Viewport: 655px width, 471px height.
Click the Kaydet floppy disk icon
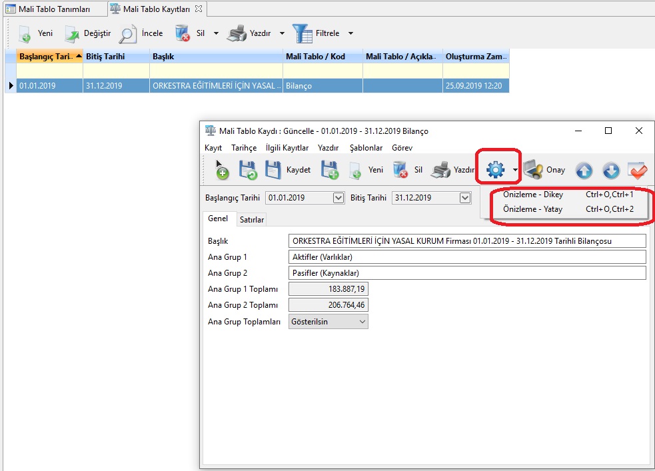click(274, 170)
